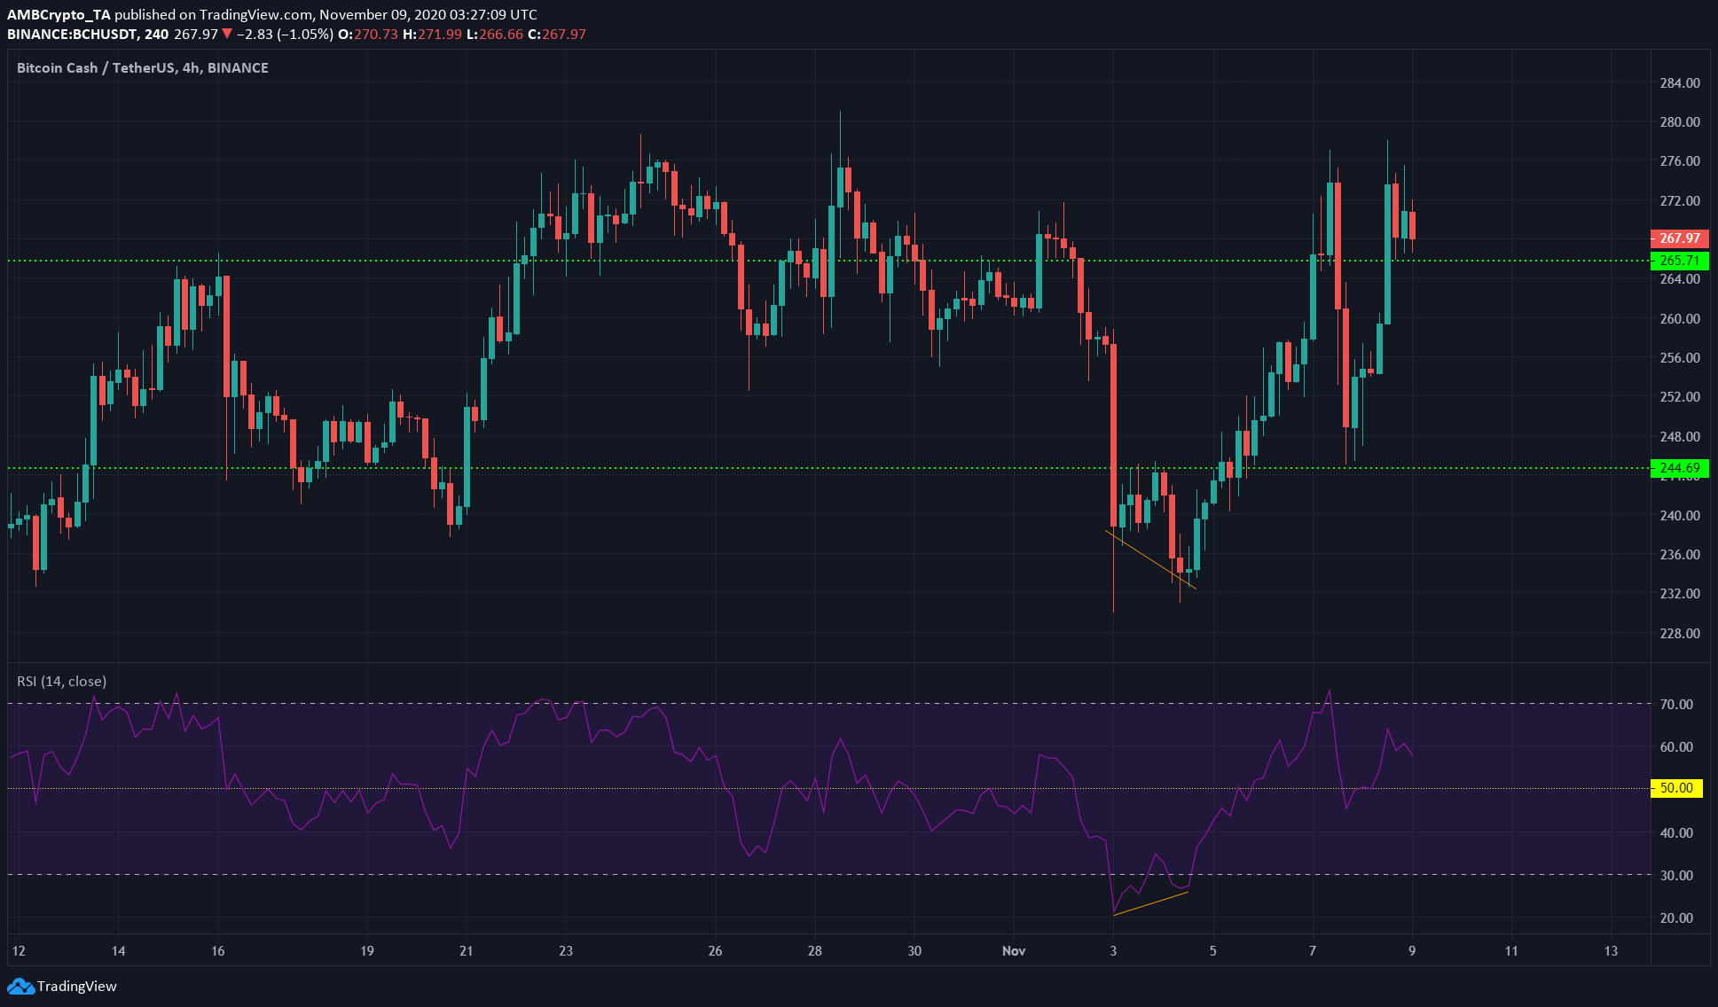Click the date 13 on time axis
The height and width of the screenshot is (1007, 1718).
click(x=1612, y=951)
